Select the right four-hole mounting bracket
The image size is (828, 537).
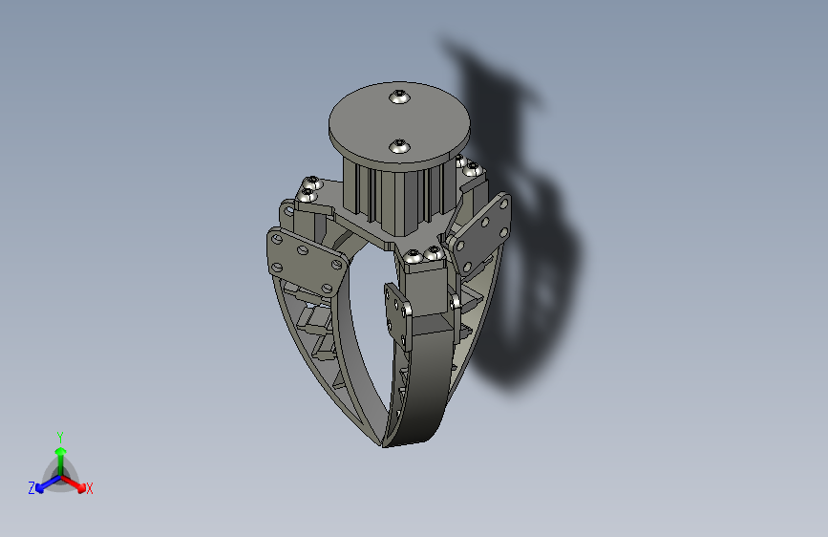482,234
